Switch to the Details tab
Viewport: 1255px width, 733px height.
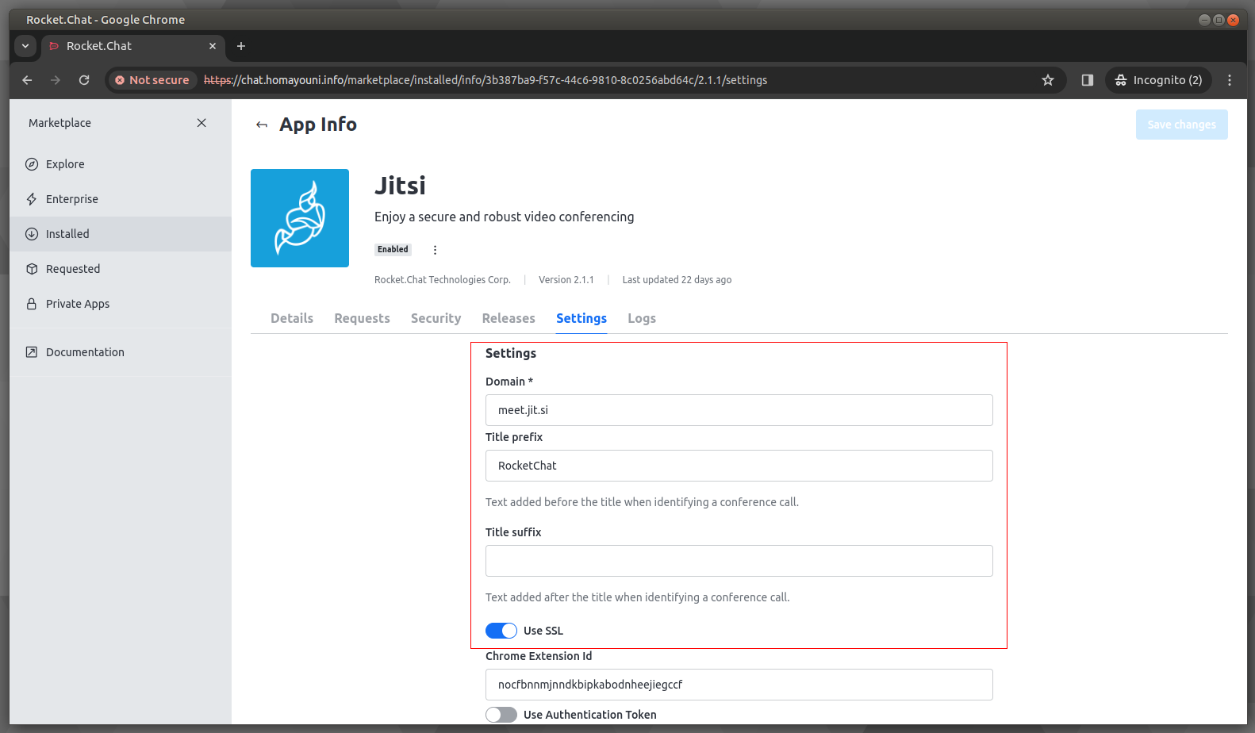(x=292, y=318)
